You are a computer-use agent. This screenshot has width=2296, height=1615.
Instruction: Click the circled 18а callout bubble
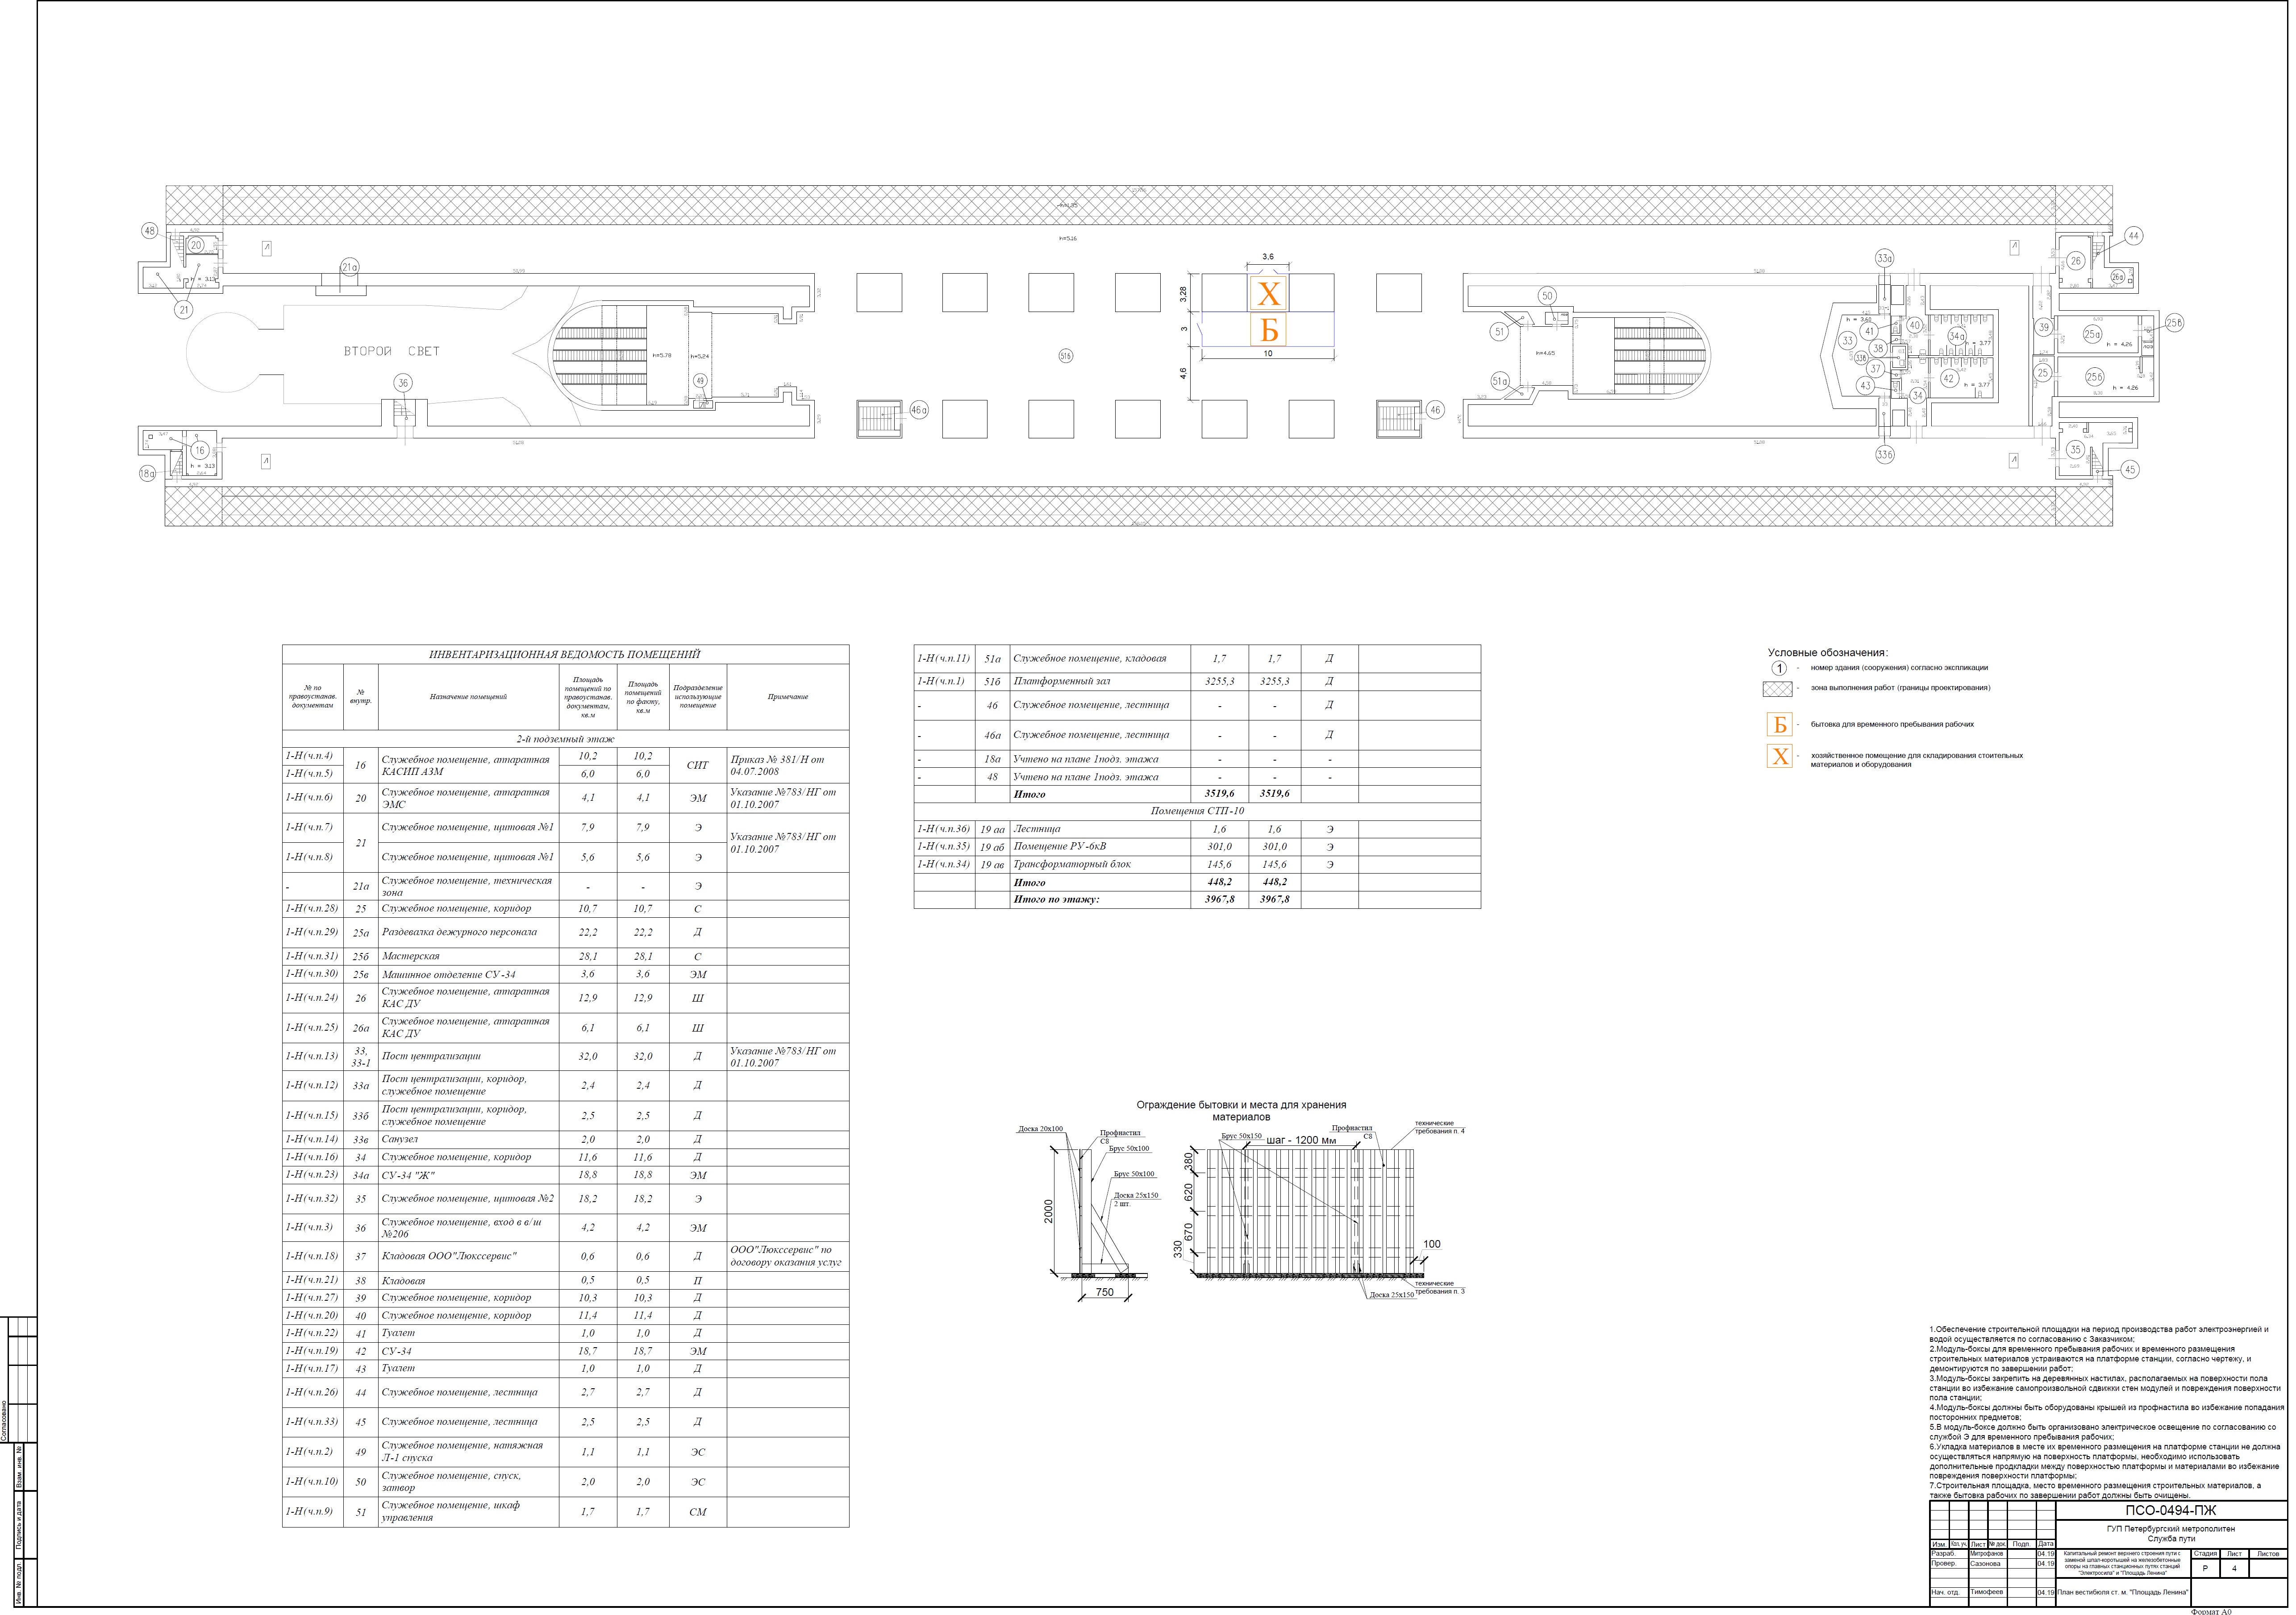coord(148,474)
